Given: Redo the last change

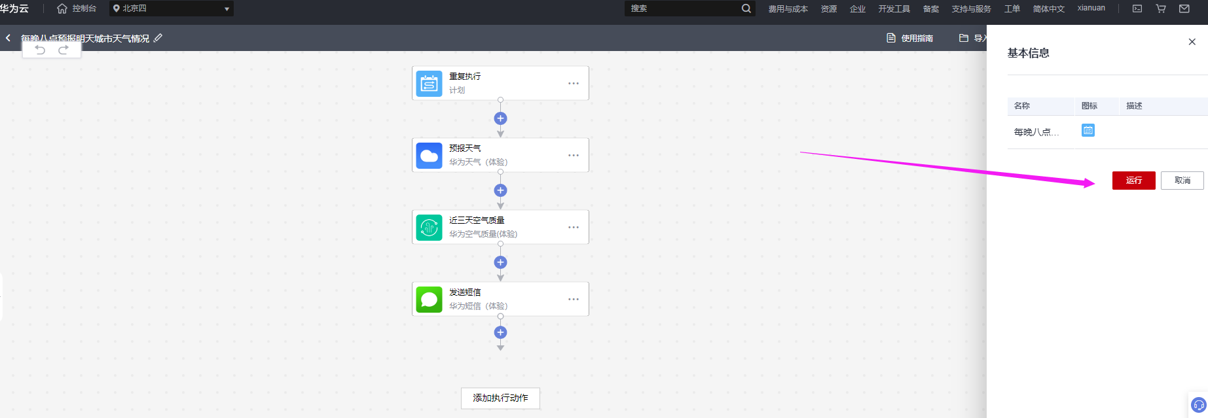Looking at the screenshot, I should click(64, 50).
